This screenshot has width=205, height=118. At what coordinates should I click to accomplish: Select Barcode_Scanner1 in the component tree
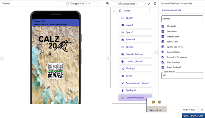(x=135, y=54)
